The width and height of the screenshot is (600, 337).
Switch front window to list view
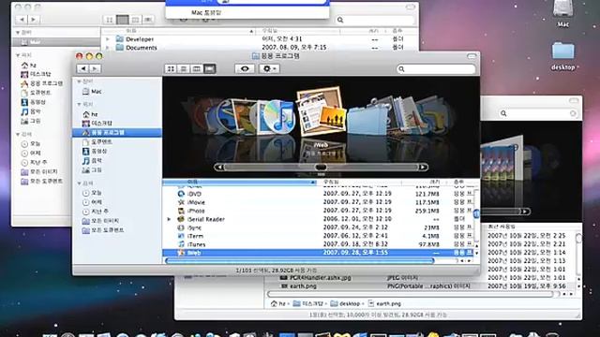click(x=184, y=68)
